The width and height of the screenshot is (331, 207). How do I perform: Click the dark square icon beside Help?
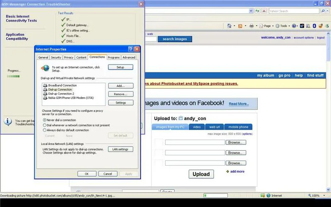pos(302,26)
